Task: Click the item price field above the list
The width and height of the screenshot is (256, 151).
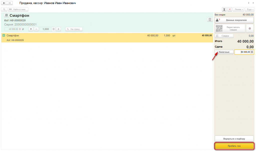Action: (11, 29)
